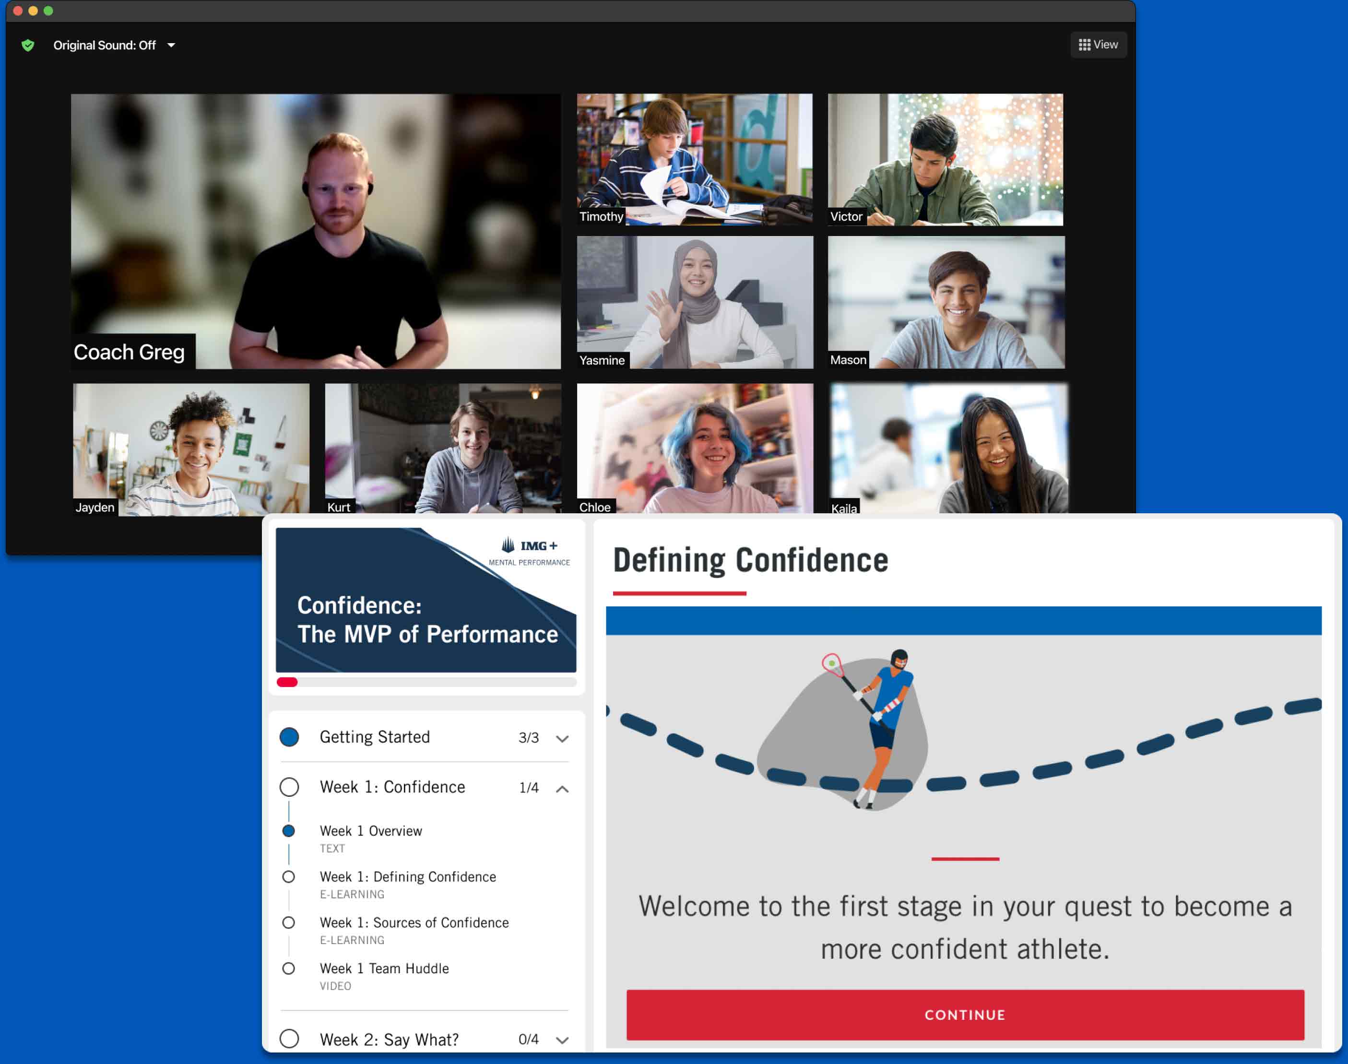Click the Welcome to the first stage text
Screen dimensions: 1348x1064
(x=965, y=928)
